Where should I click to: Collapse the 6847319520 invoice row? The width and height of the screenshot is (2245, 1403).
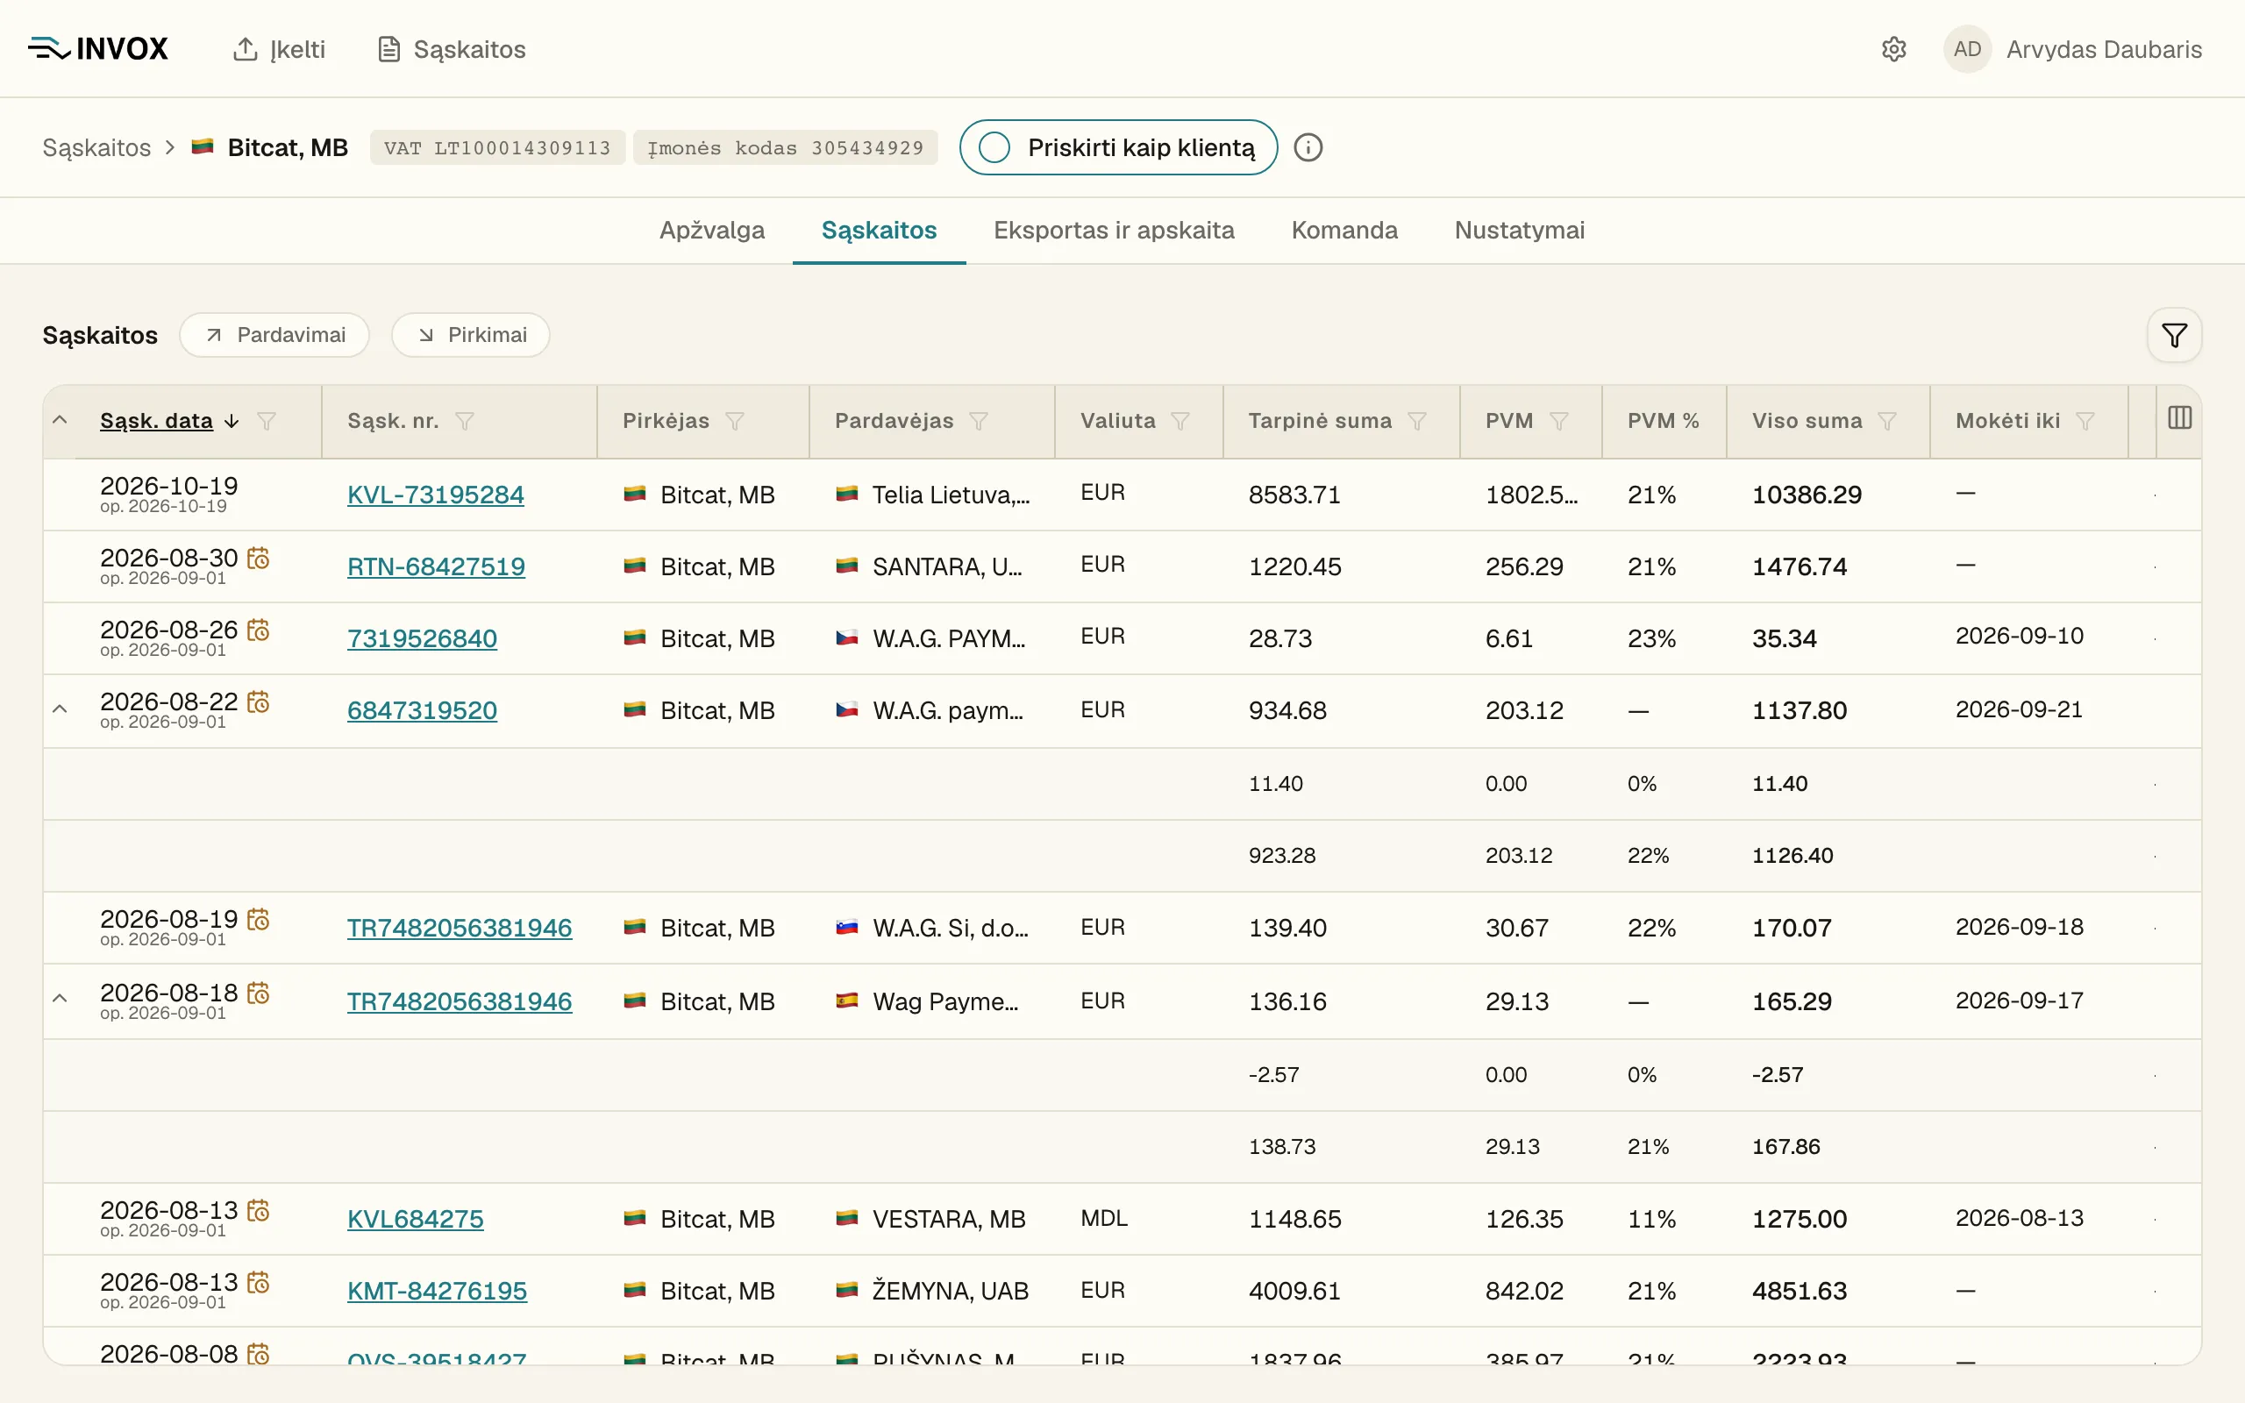click(x=60, y=710)
